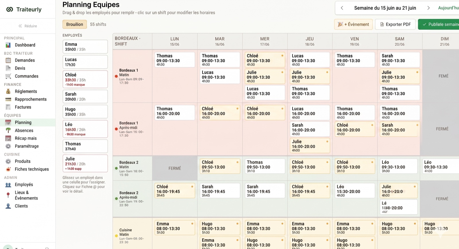The width and height of the screenshot is (459, 249).
Task: Click the Brouillon status badge
Action: (x=75, y=24)
